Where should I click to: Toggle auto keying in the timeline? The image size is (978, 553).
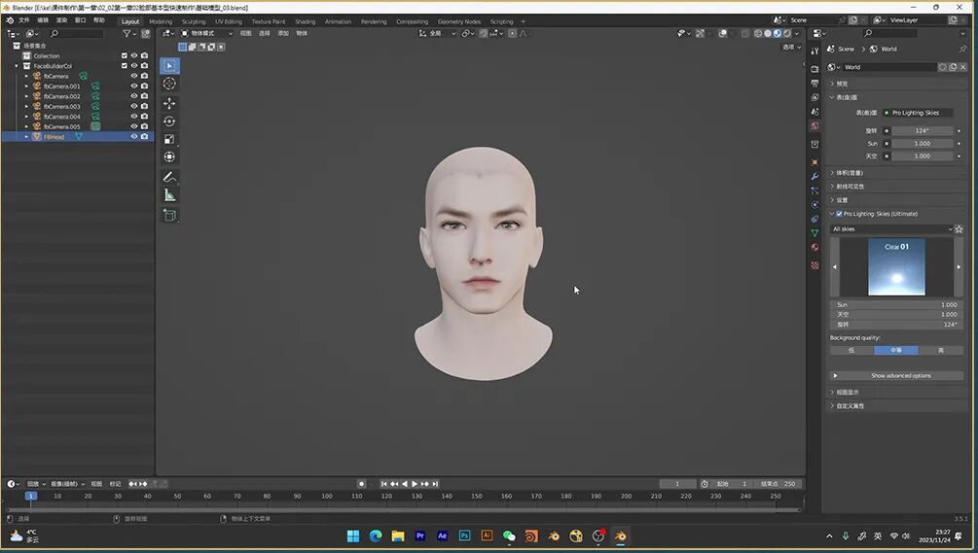pos(362,484)
